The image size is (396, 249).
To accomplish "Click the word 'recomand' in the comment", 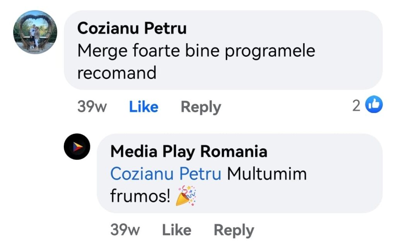I will 117,73.
